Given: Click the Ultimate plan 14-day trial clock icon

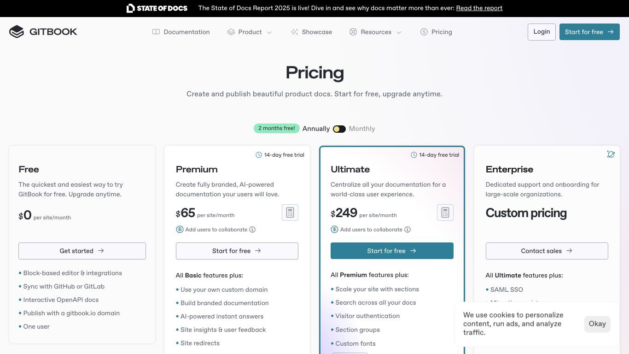Looking at the screenshot, I should point(414,155).
